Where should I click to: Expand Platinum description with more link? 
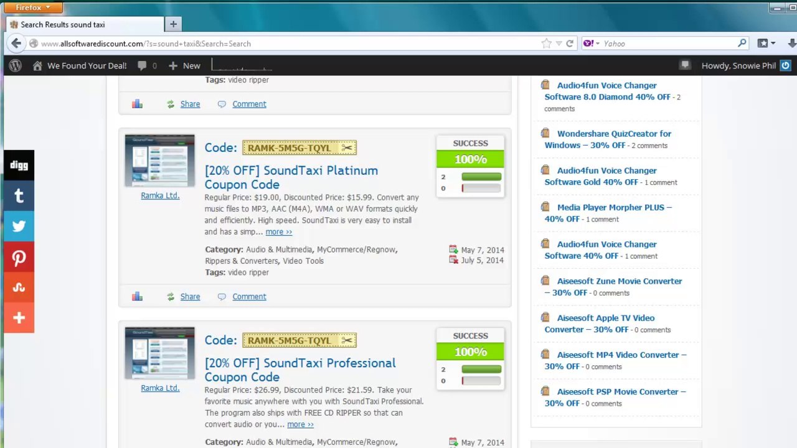278,231
